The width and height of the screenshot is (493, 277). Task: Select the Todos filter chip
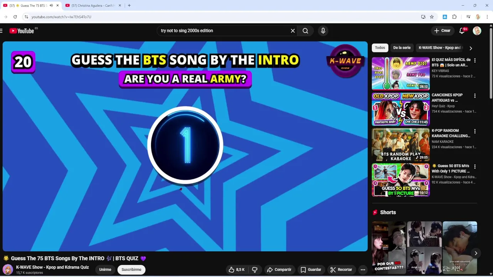(380, 48)
